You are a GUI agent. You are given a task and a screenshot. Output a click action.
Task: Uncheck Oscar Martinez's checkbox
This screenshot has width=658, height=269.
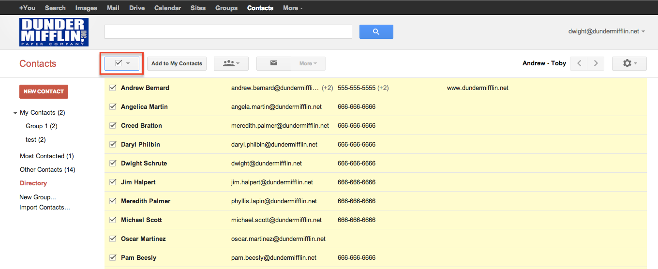[113, 239]
